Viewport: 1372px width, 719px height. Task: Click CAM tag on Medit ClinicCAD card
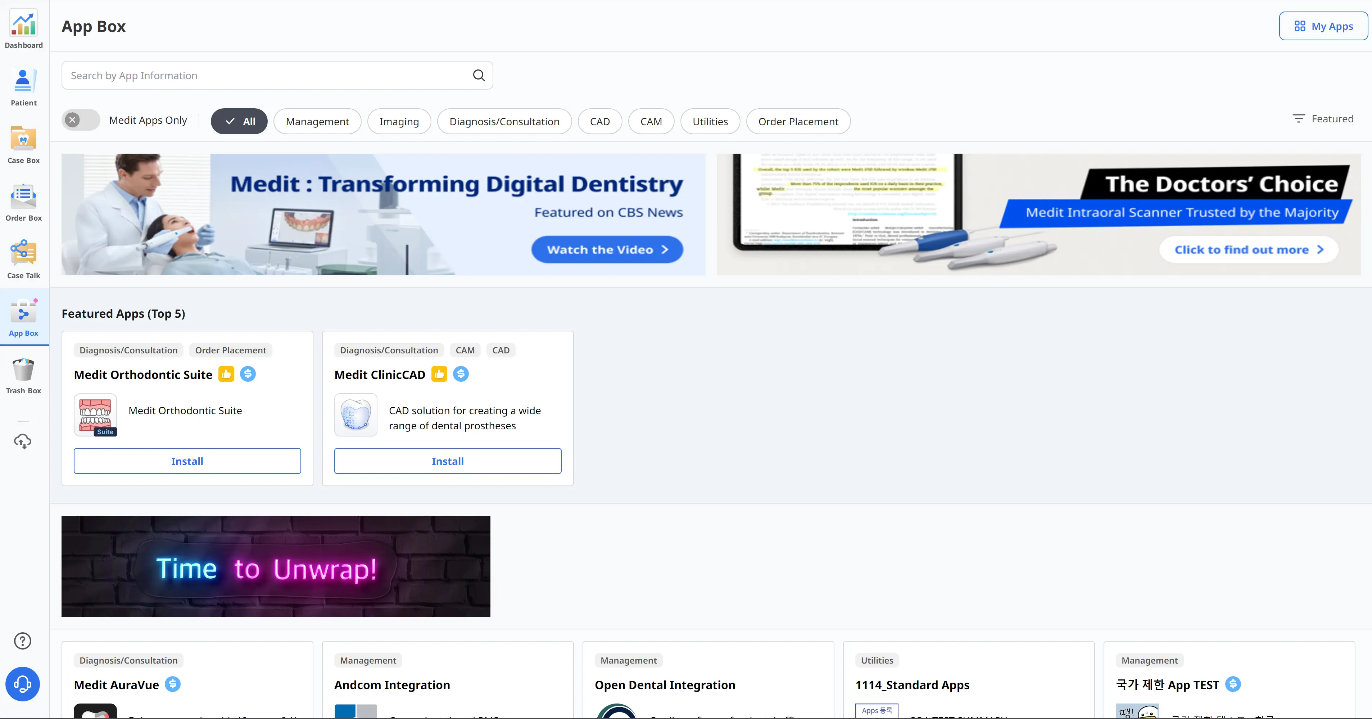(465, 350)
